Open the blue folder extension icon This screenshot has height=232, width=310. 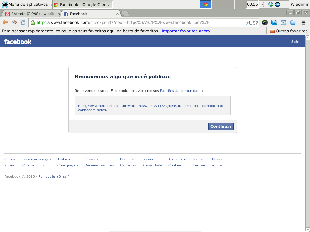coord(293,23)
